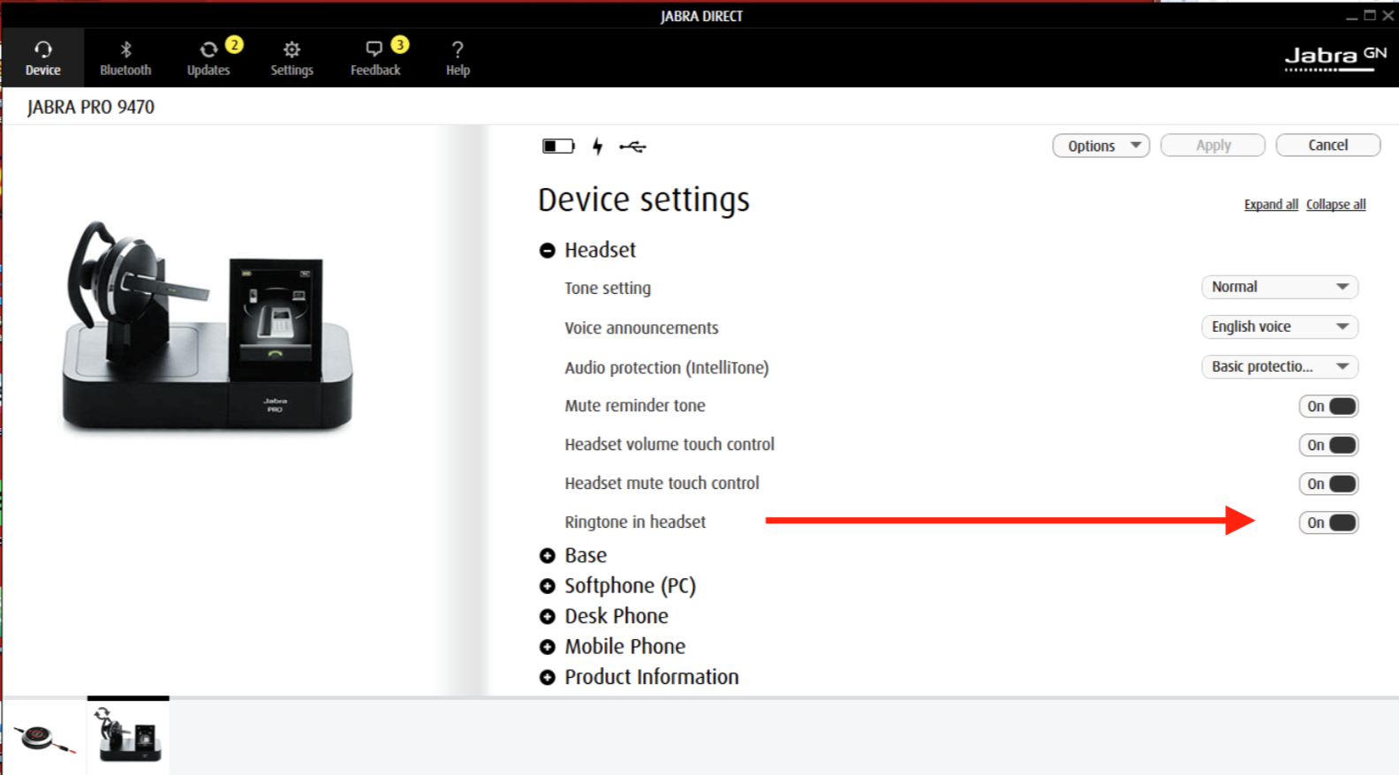Close the Jabra Direct window
Image resolution: width=1399 pixels, height=775 pixels.
click(x=1388, y=15)
